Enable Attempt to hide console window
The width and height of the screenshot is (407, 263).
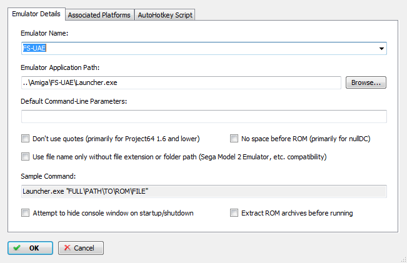click(x=25, y=213)
